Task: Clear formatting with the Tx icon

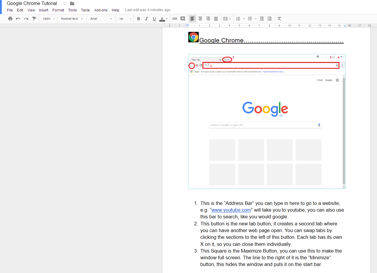Action: (279, 19)
